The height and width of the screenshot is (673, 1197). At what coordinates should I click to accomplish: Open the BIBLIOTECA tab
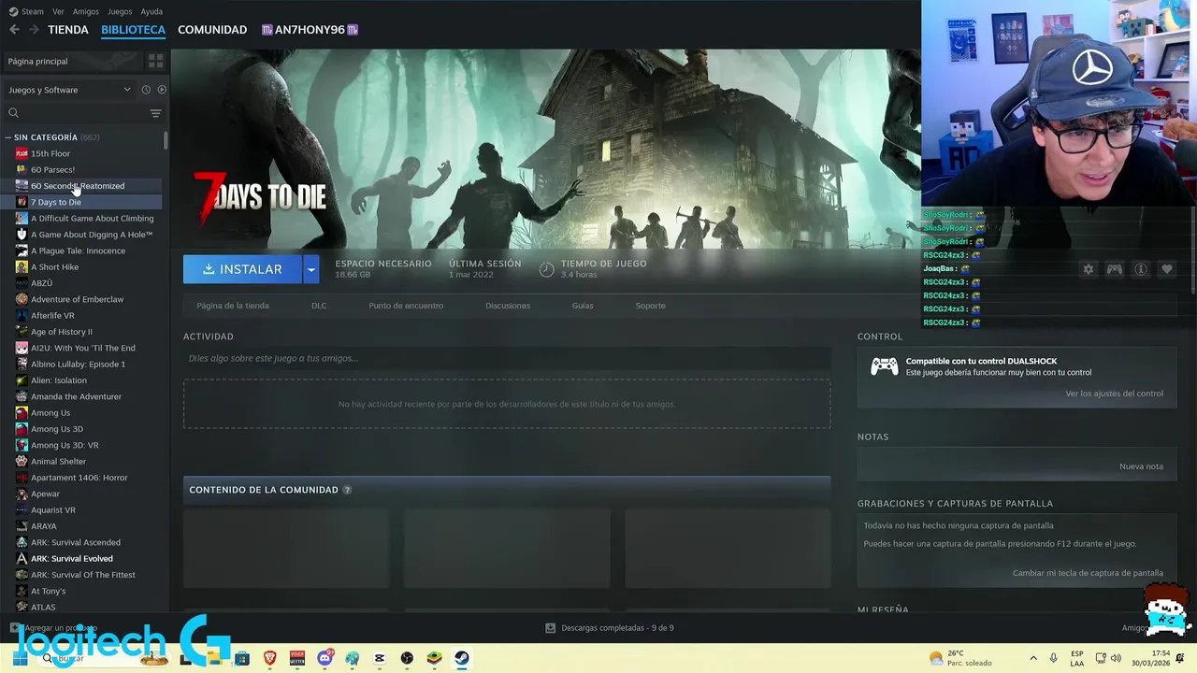[133, 30]
